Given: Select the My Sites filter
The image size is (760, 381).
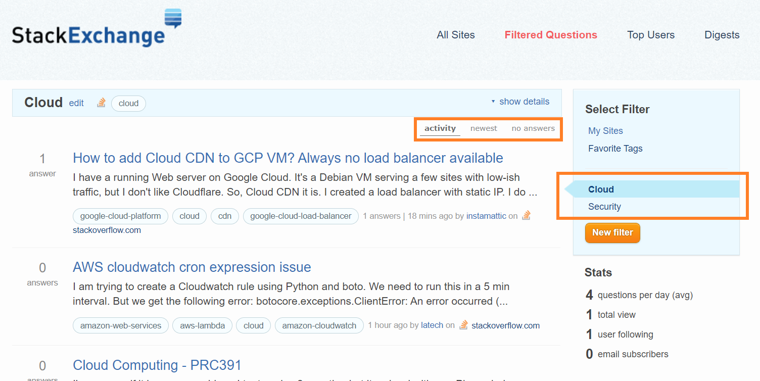Looking at the screenshot, I should 605,131.
